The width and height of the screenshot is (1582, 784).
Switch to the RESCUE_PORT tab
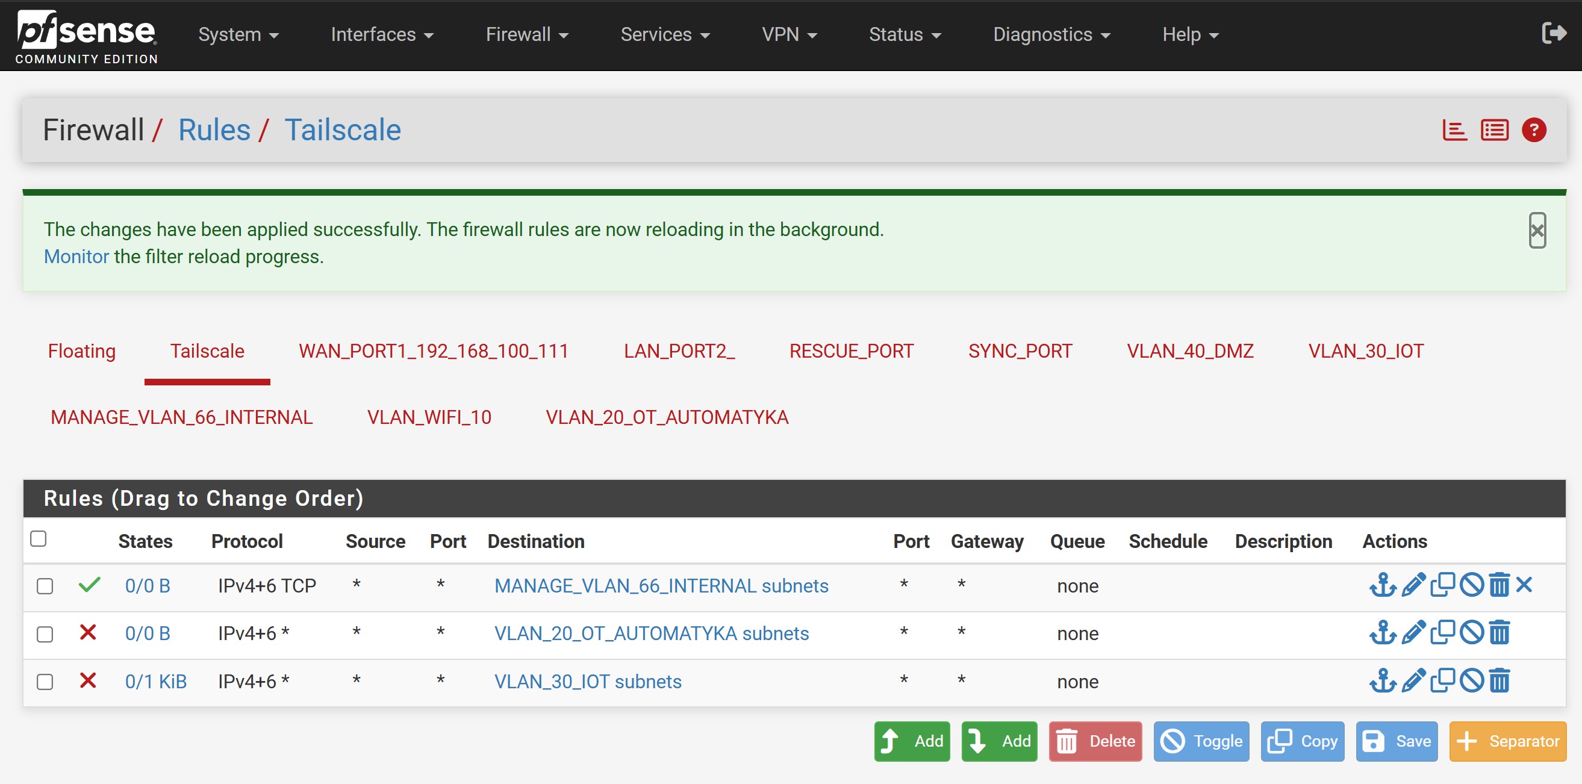(851, 351)
